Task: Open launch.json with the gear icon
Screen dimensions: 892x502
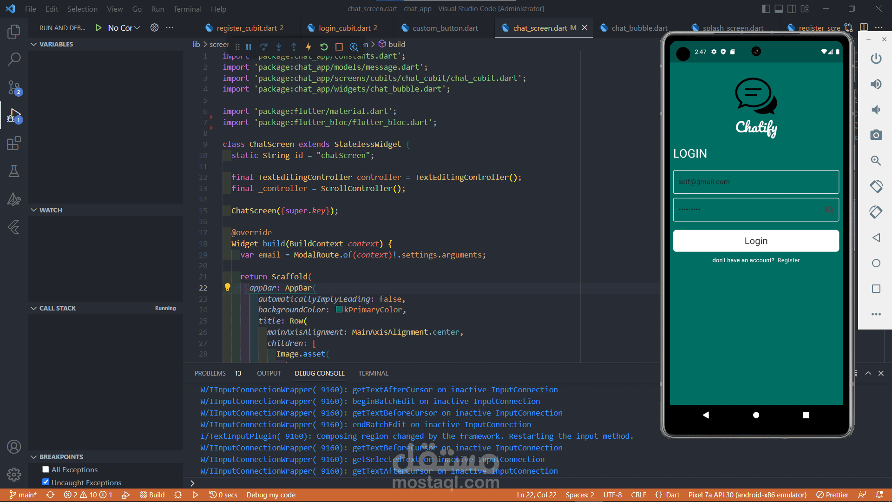Action: [x=154, y=28]
